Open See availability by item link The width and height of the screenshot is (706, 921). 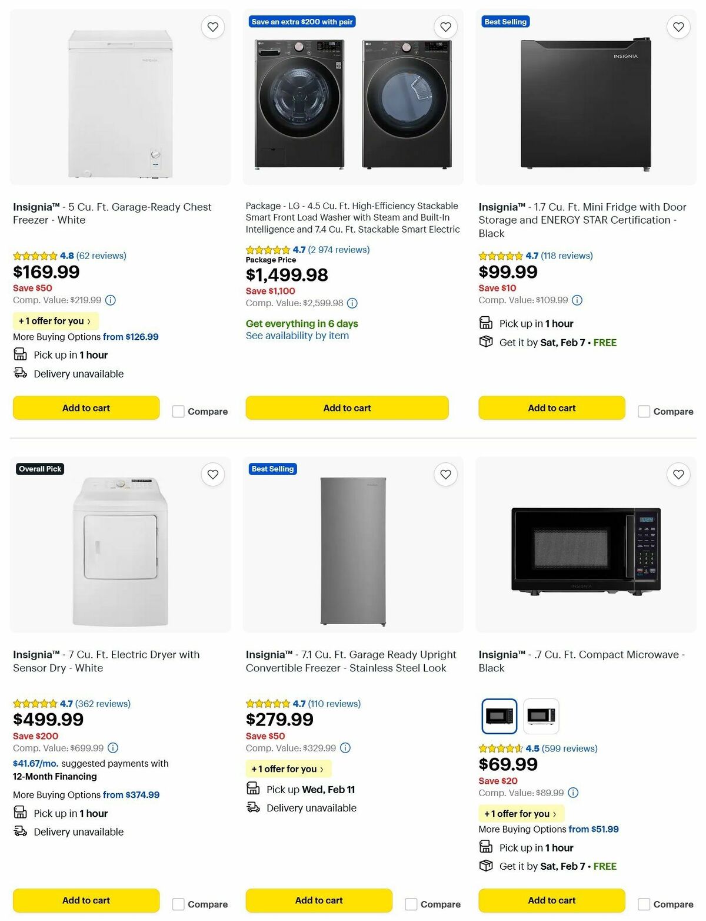coord(298,336)
